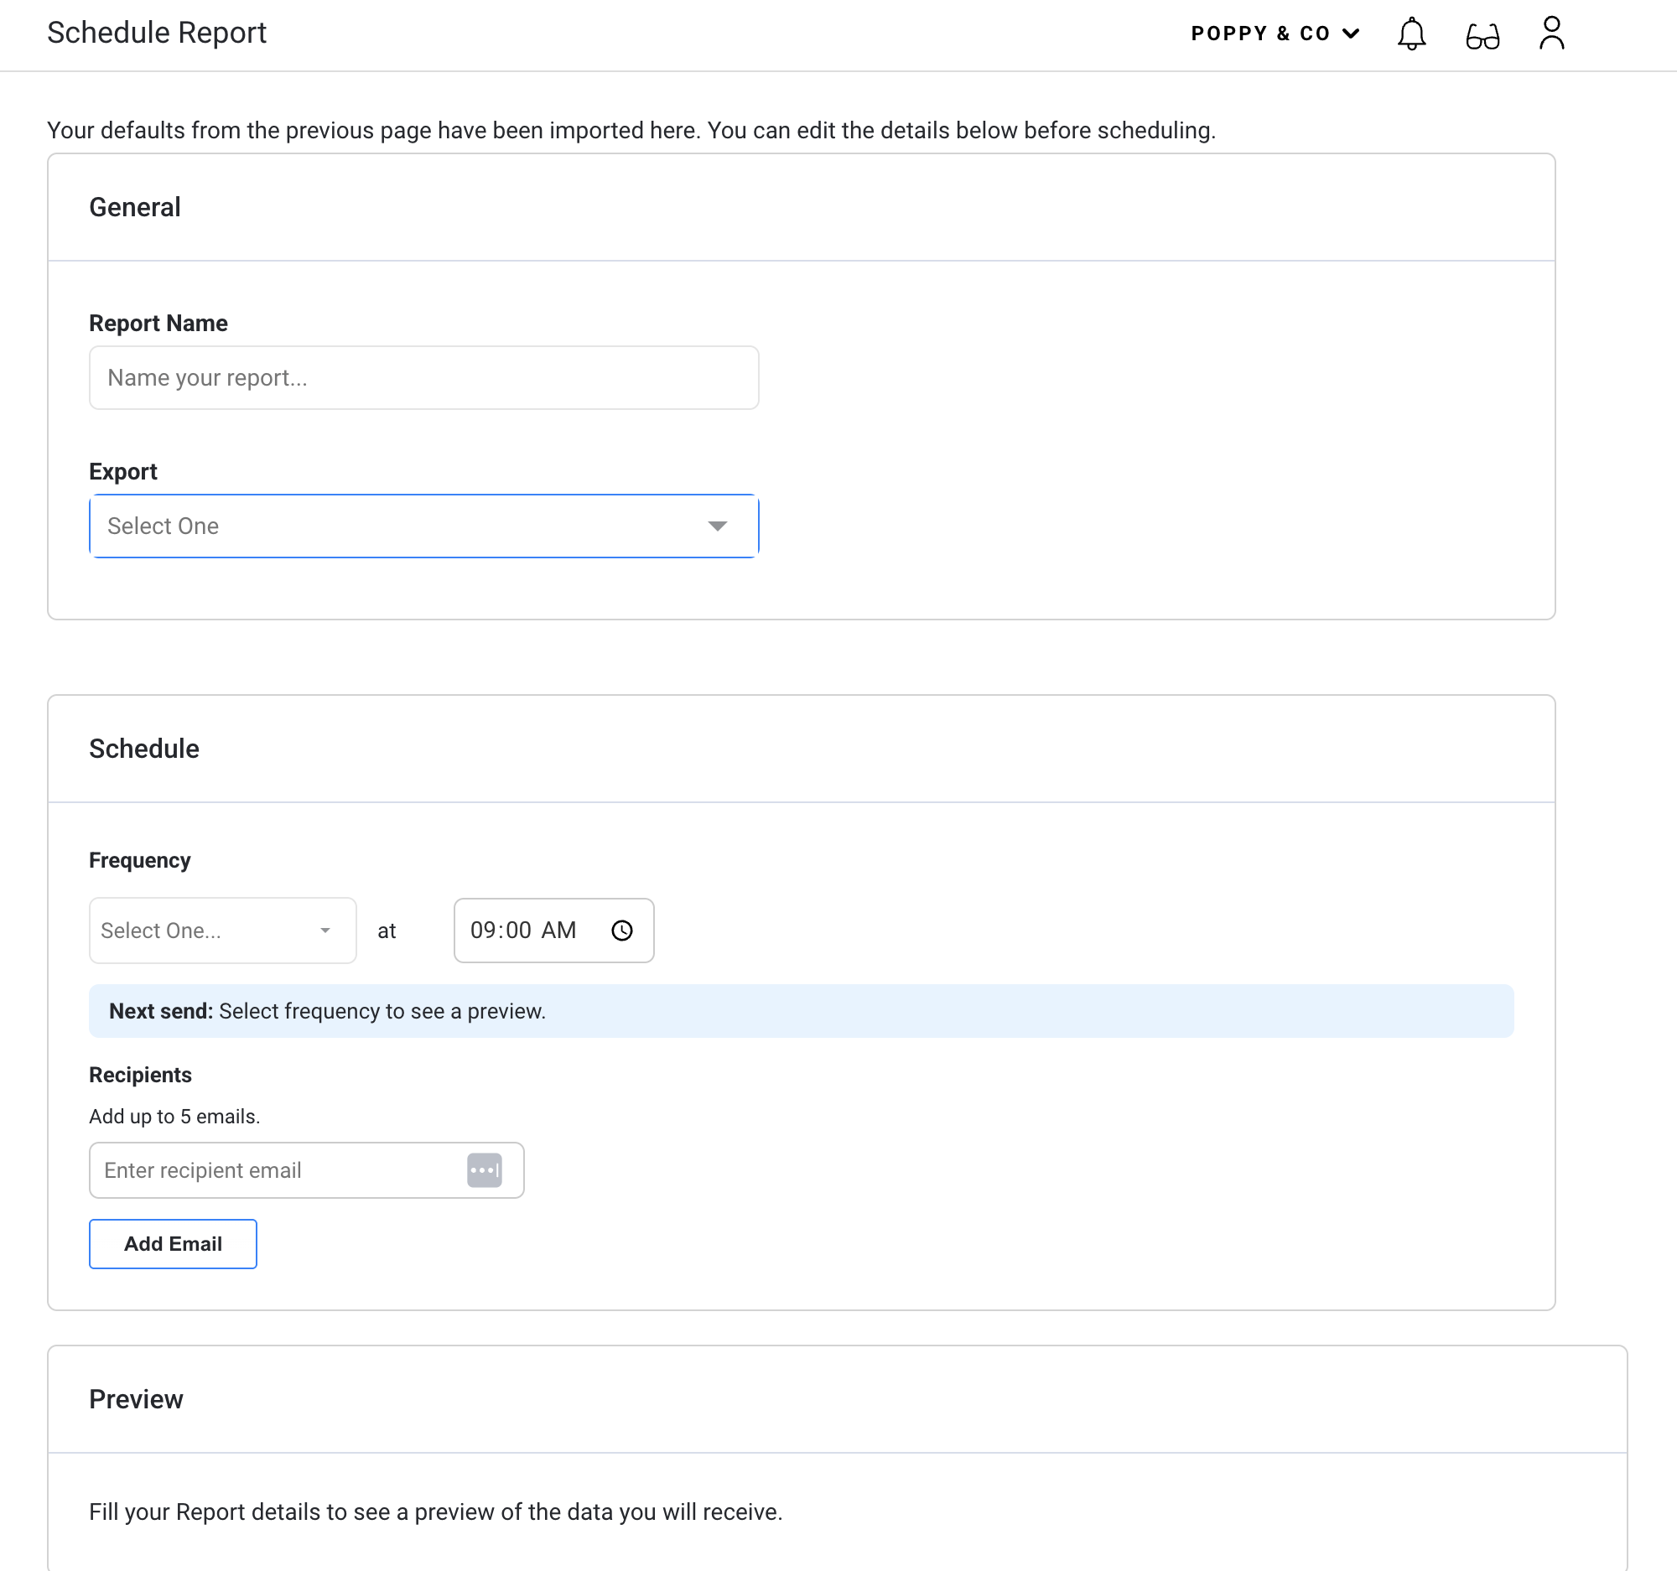
Task: Click the General section heading
Action: point(135,207)
